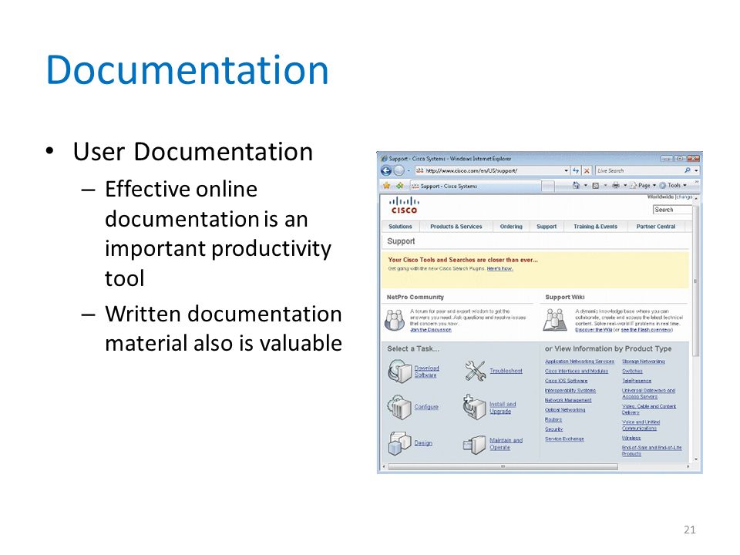Open the TelePresence link
Screen dimensions: 740x555
(637, 380)
